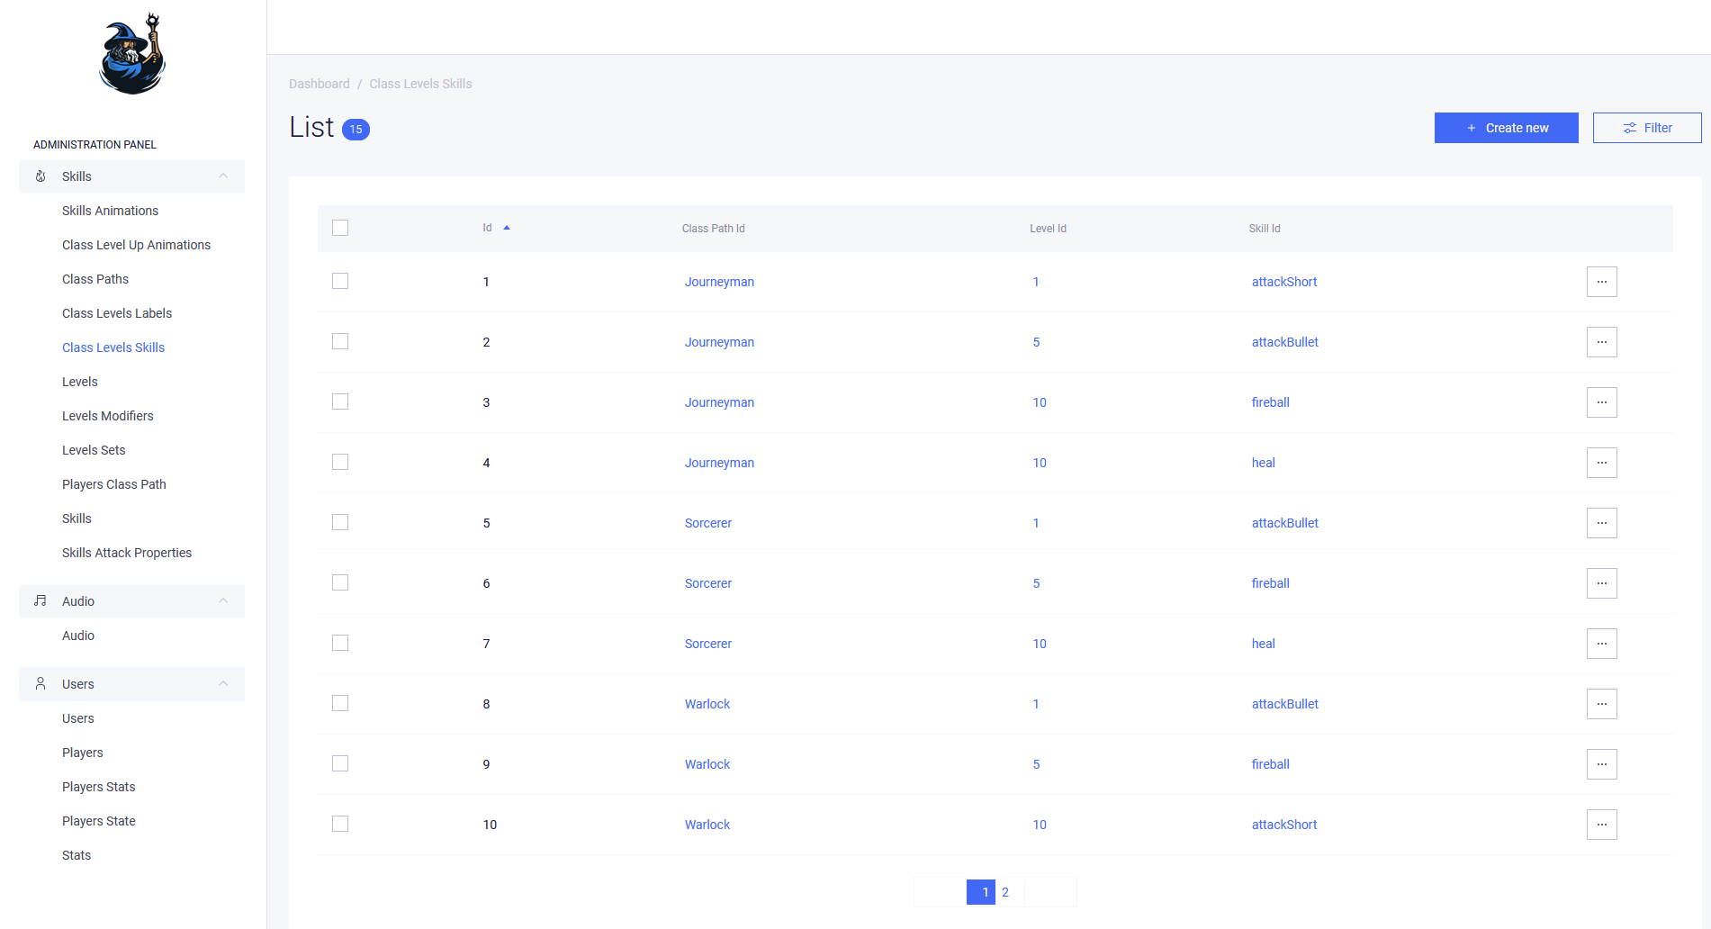Check the checkbox for row 3
Image resolution: width=1711 pixels, height=929 pixels.
click(x=340, y=402)
